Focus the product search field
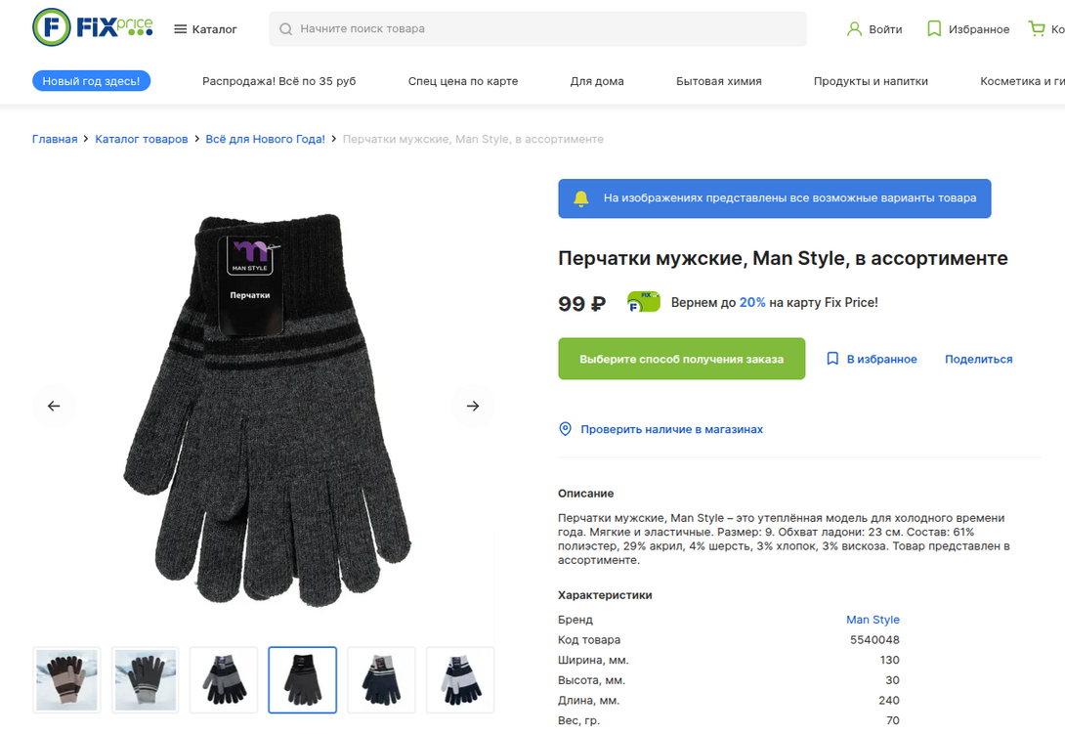 tap(547, 29)
